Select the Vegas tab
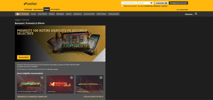This screenshot has height=100, width=213. coord(47,9)
